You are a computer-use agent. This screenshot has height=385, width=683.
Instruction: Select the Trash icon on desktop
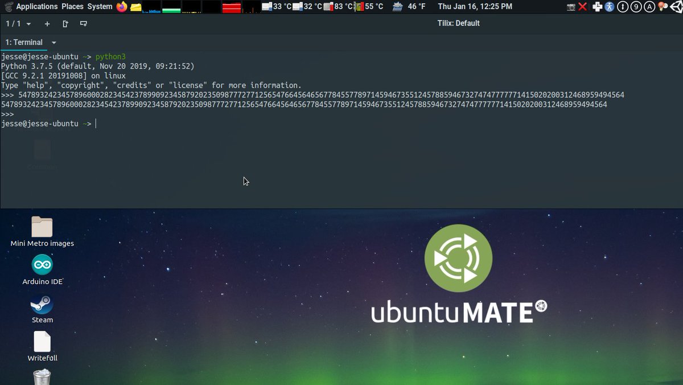[42, 377]
